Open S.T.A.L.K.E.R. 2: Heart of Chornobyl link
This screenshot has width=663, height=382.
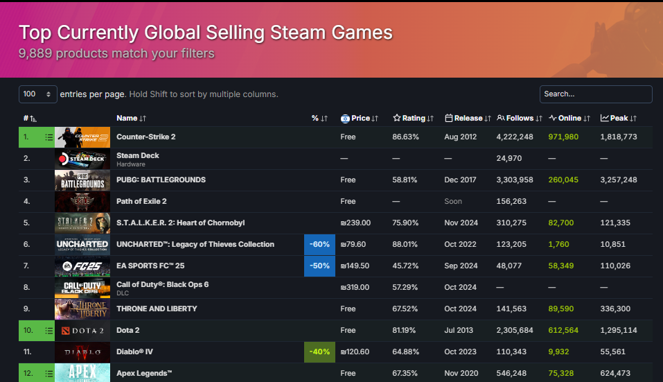(x=181, y=223)
